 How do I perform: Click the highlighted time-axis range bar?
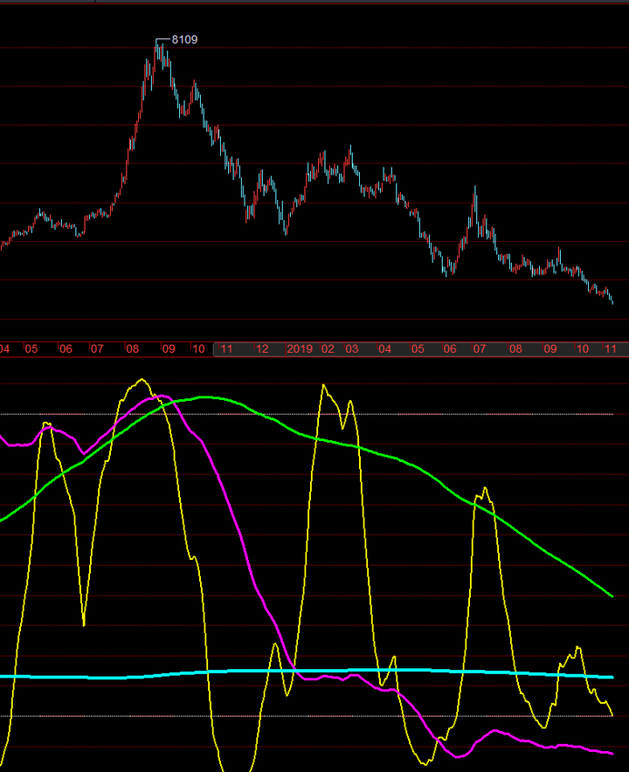(x=421, y=349)
